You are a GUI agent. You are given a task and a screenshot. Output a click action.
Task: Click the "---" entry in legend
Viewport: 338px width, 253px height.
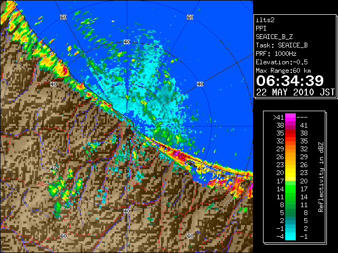(x=302, y=118)
